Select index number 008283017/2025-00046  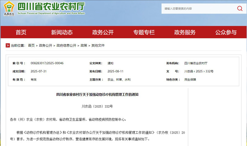(x=47, y=63)
